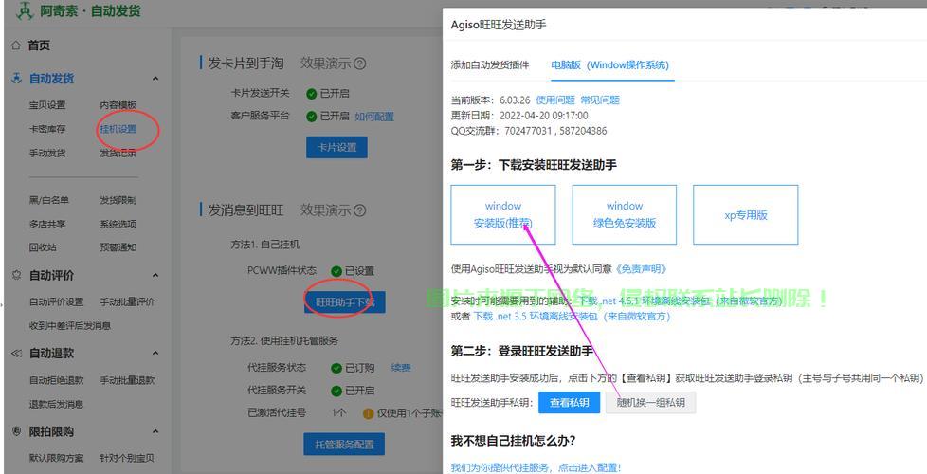
Task: Download .net 4.6.1 环境离线安装包
Action: click(x=681, y=301)
